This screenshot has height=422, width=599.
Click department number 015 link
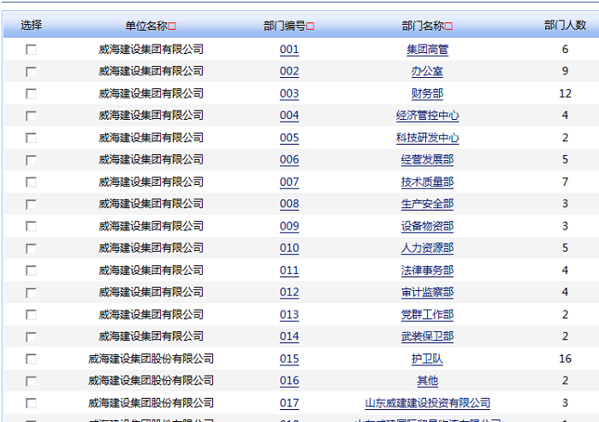click(289, 359)
